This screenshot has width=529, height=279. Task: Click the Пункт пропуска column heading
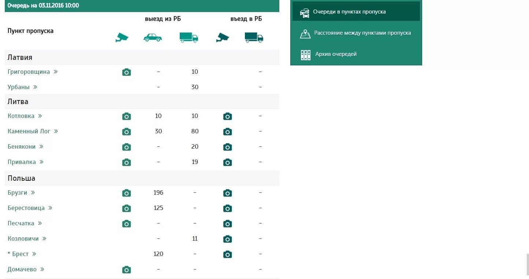click(30, 31)
